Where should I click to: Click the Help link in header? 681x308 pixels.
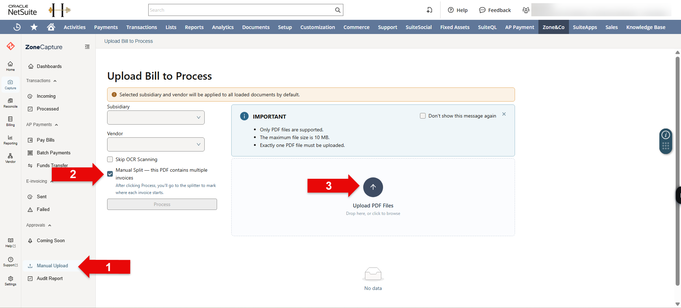point(458,10)
